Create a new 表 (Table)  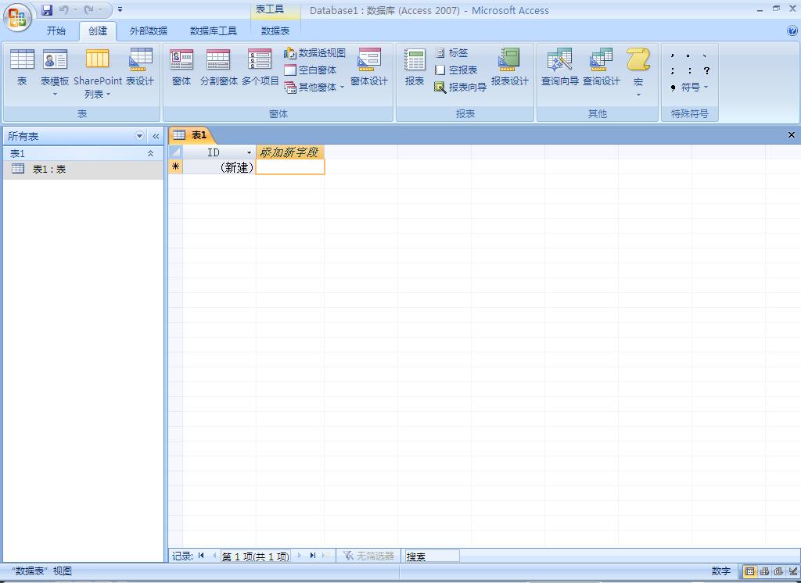pyautogui.click(x=22, y=67)
